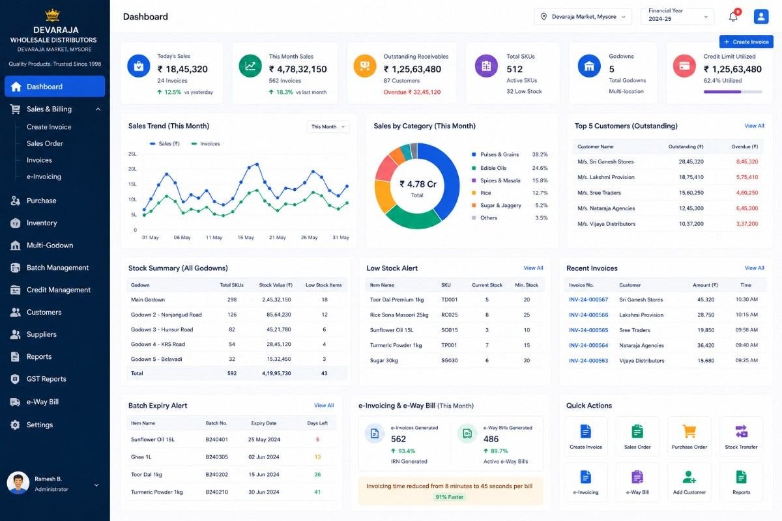Select Create Invoice submenu item

click(49, 127)
